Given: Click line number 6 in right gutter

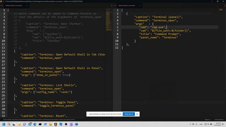Looking at the screenshot, I should 118,27.
